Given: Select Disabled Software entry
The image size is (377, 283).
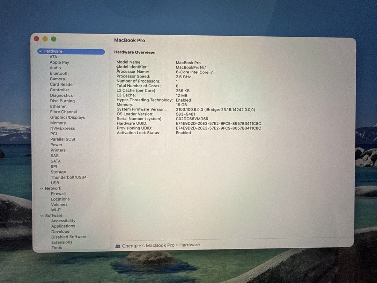Looking at the screenshot, I should tap(69, 237).
